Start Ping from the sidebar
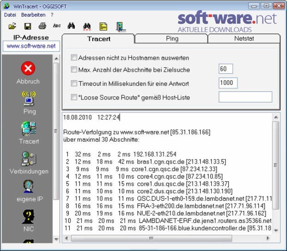 29,99
